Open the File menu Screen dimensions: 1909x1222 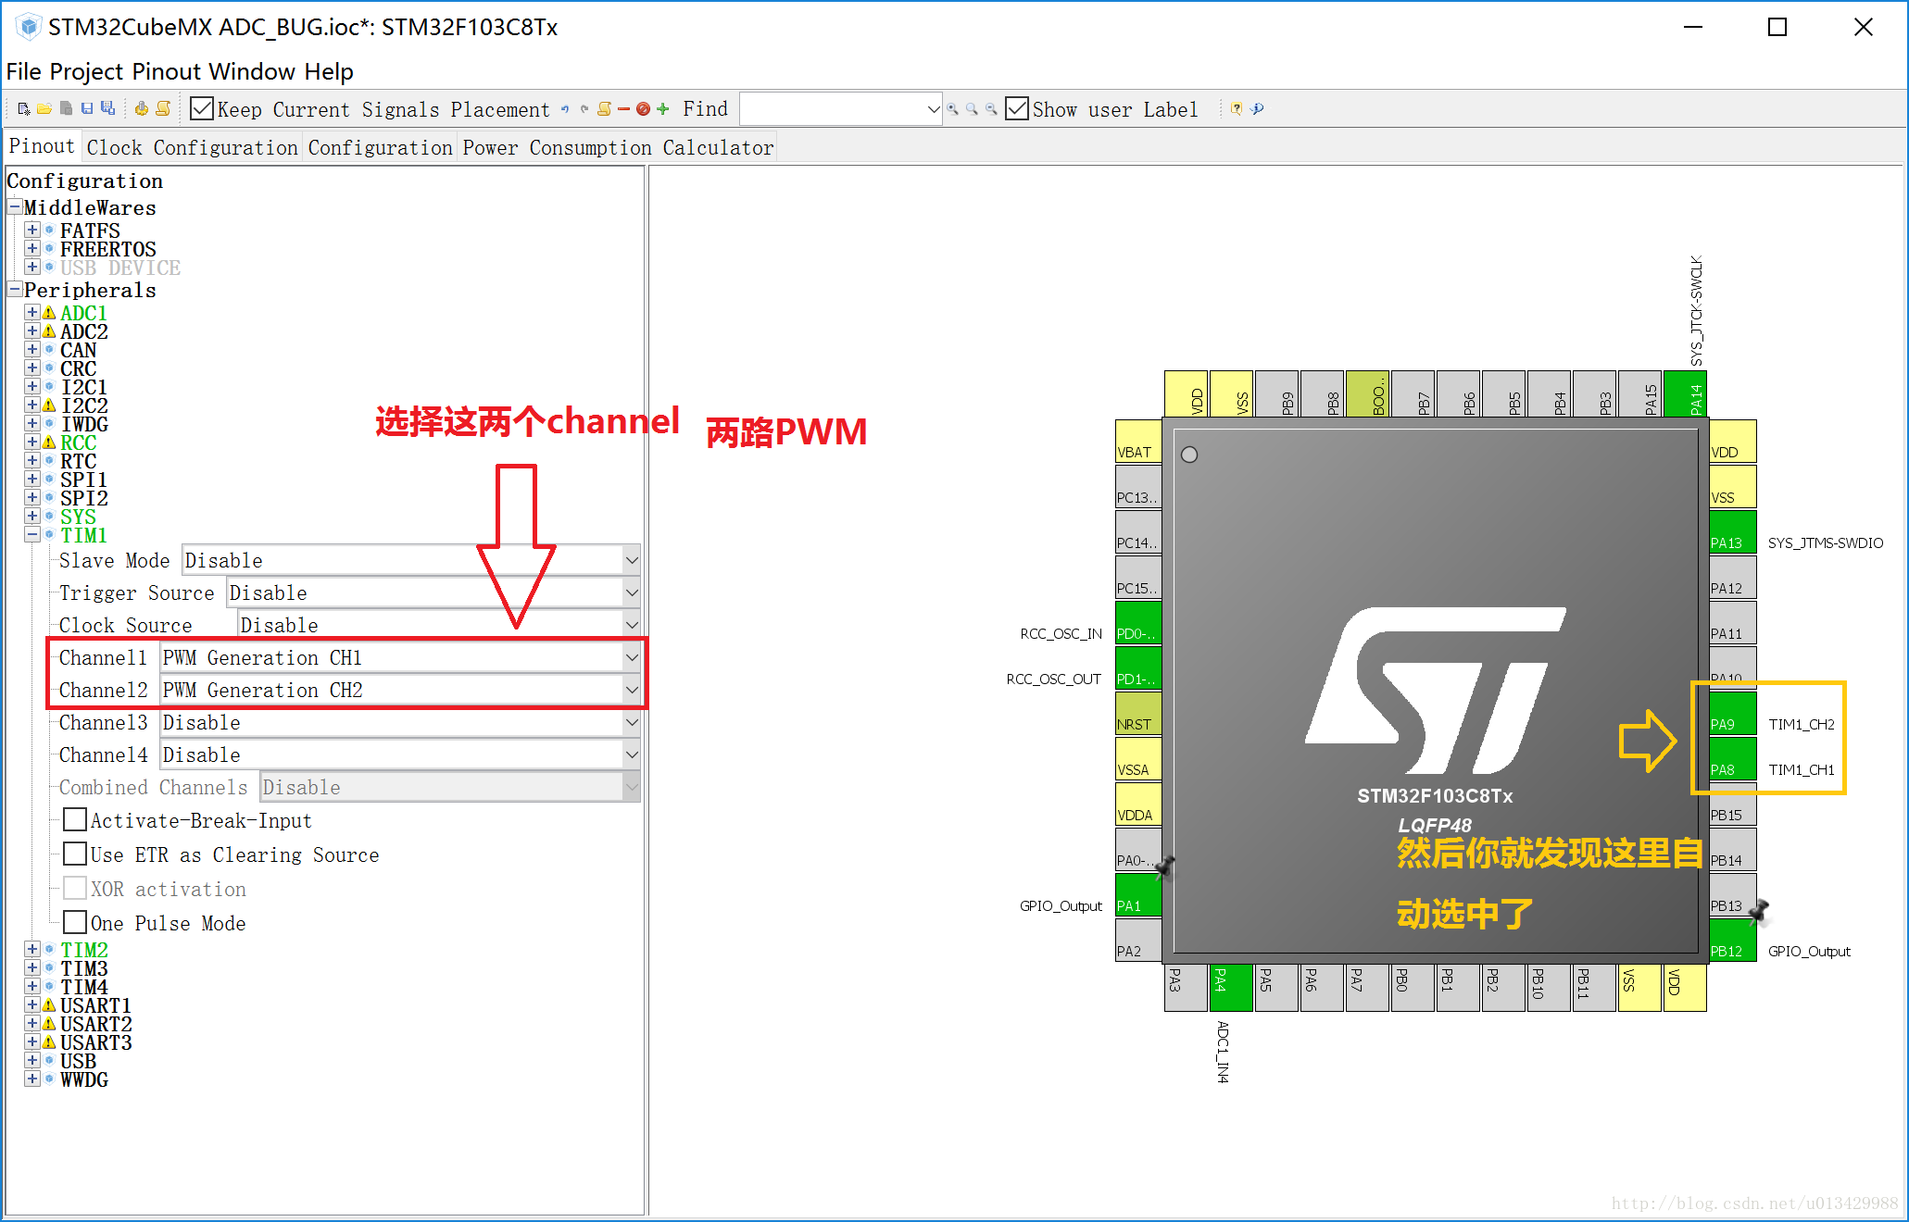[x=24, y=71]
